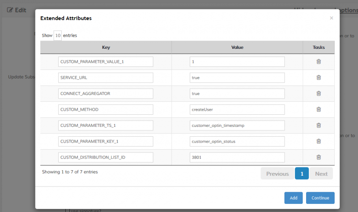The width and height of the screenshot is (358, 212).
Task: Remove the CUSTOM_PARAMETER_KEY_1 row
Action: pos(319,141)
